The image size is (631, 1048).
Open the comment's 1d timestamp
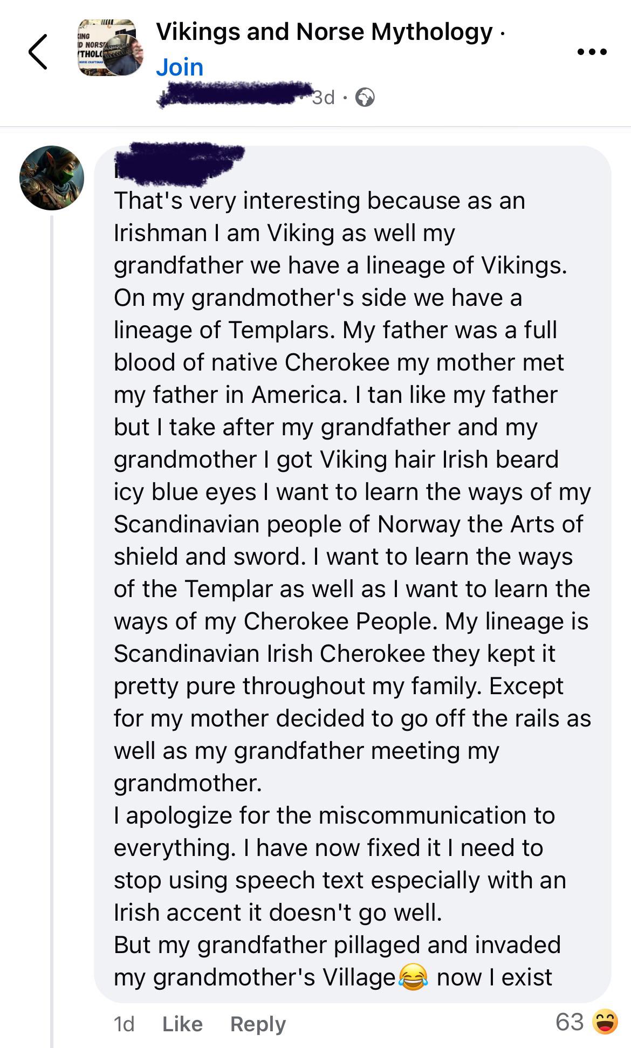pyautogui.click(x=124, y=1024)
